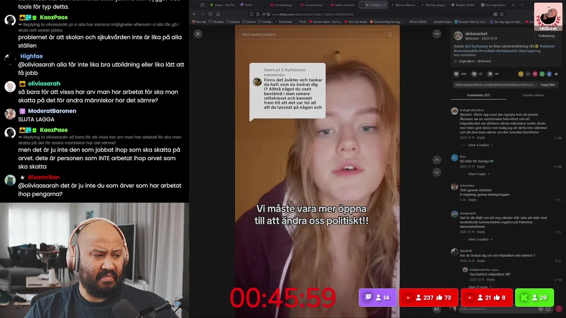
Task: Click the mention @ icon in comment box
Action: (x=541, y=309)
